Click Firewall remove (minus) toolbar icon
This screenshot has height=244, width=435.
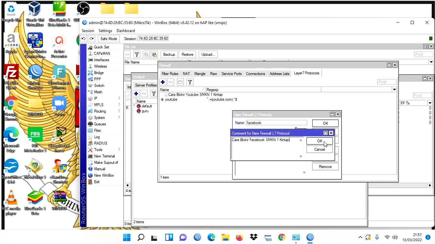171,82
